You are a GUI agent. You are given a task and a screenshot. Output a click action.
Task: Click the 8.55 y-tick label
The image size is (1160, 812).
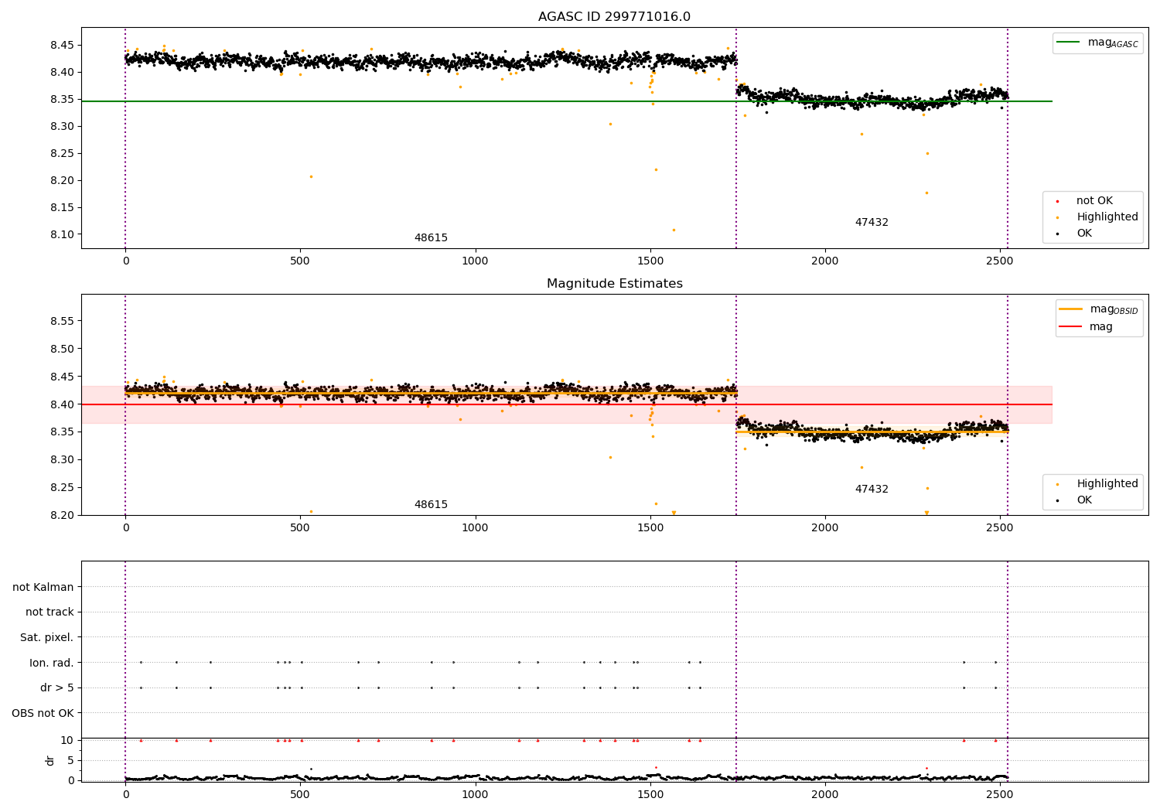coord(61,322)
